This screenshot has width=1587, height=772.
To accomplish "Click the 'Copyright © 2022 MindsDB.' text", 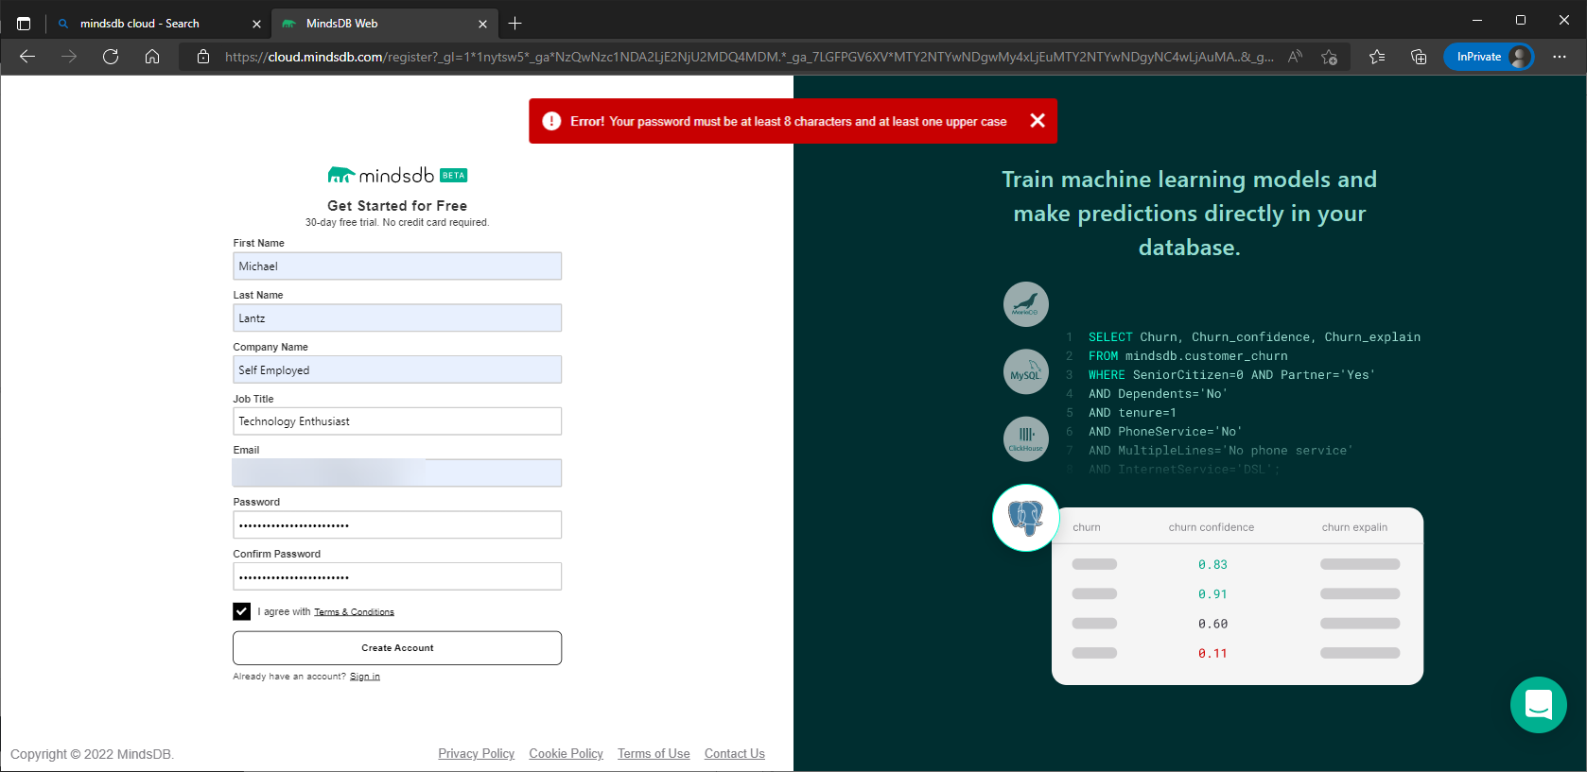I will [93, 754].
